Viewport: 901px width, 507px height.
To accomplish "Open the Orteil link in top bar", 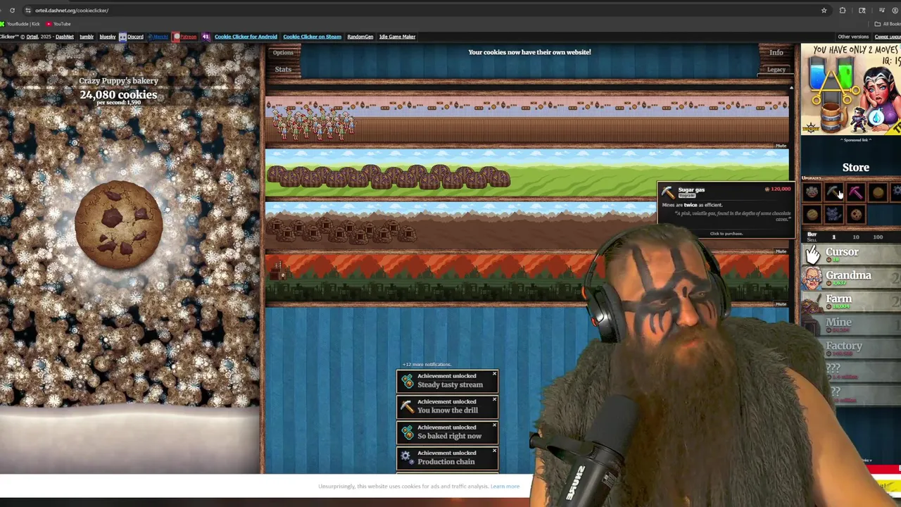I will (32, 37).
